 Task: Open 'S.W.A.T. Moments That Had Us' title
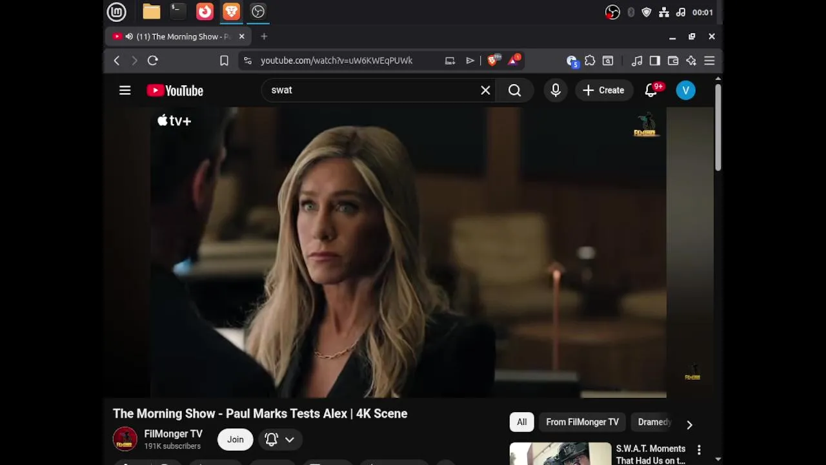click(x=650, y=454)
